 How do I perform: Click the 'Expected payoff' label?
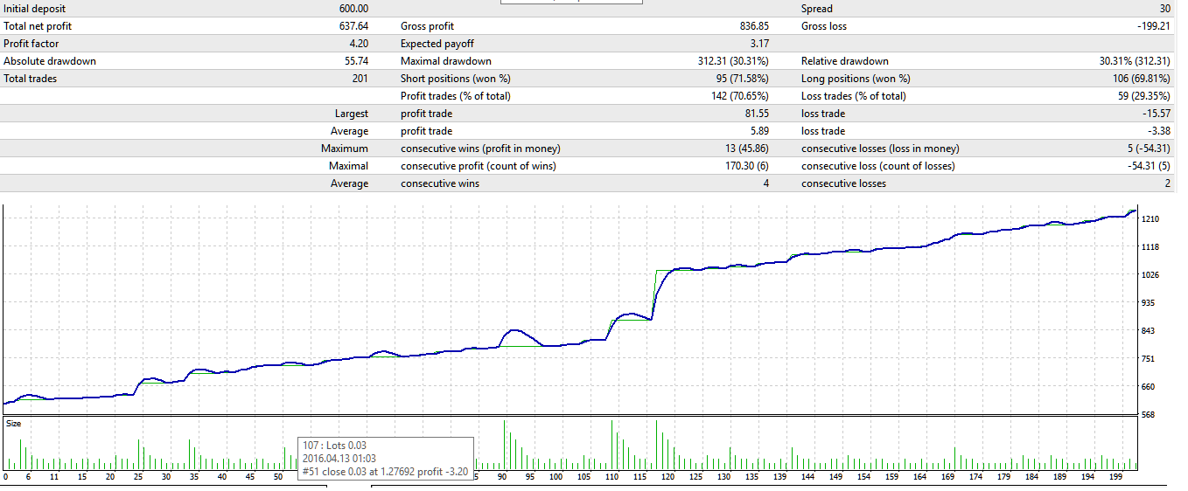tap(437, 44)
